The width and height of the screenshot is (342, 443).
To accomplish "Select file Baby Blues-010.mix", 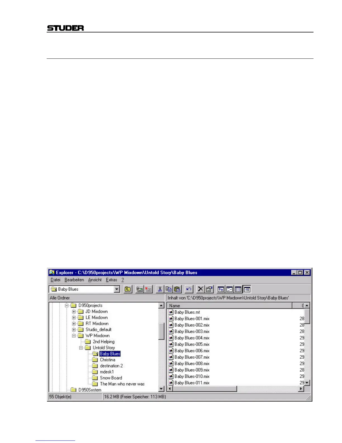I will 192,376.
